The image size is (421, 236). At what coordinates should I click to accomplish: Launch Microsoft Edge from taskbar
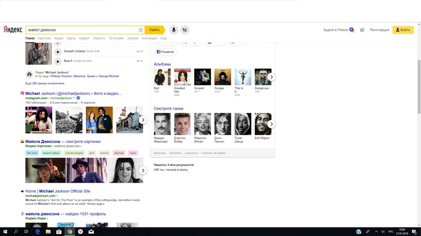tap(37, 232)
